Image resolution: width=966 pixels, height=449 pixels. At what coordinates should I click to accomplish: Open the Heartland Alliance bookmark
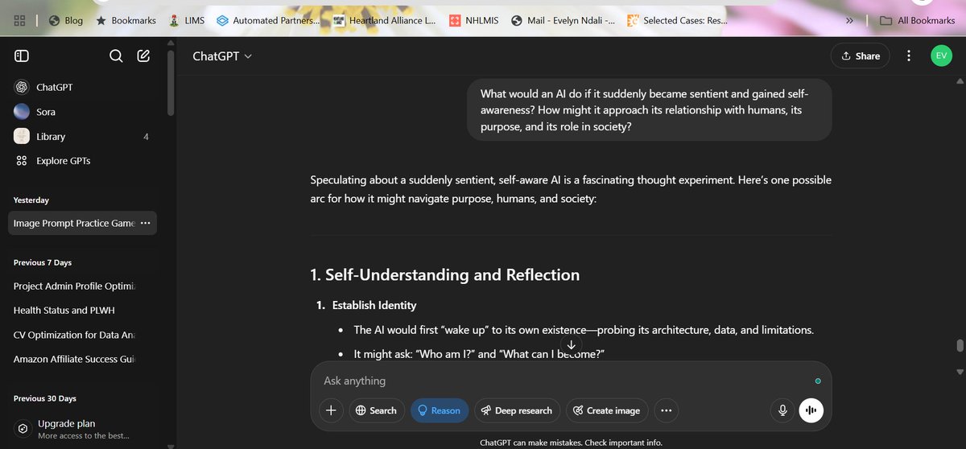383,21
